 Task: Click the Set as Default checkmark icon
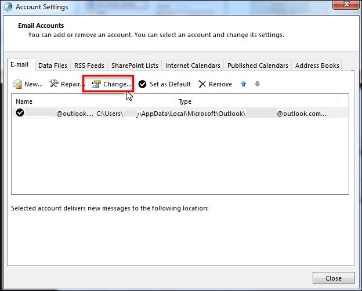click(x=143, y=84)
